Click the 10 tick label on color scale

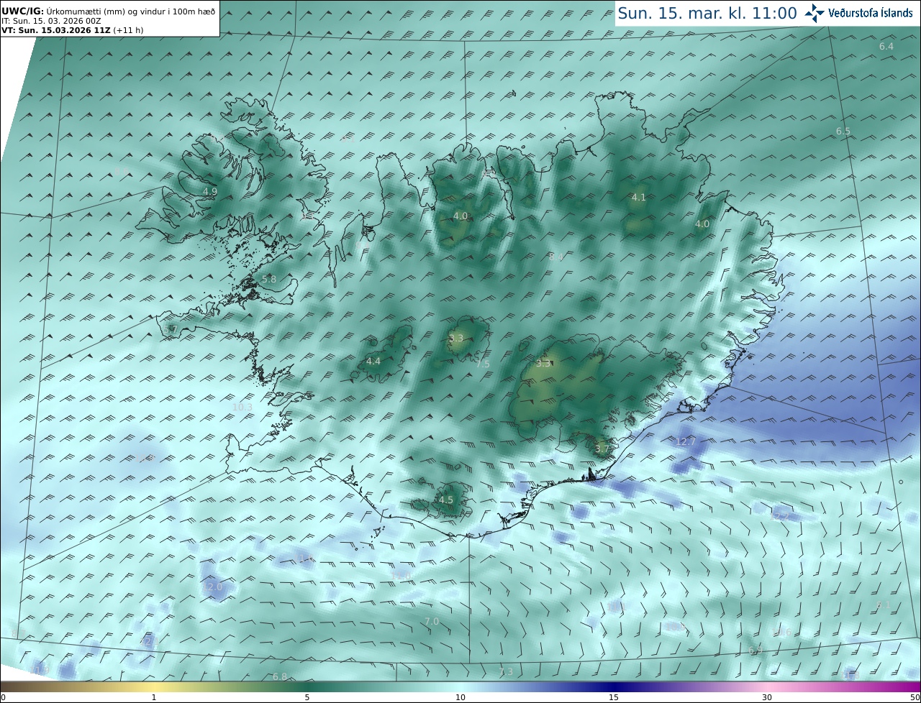(x=460, y=697)
